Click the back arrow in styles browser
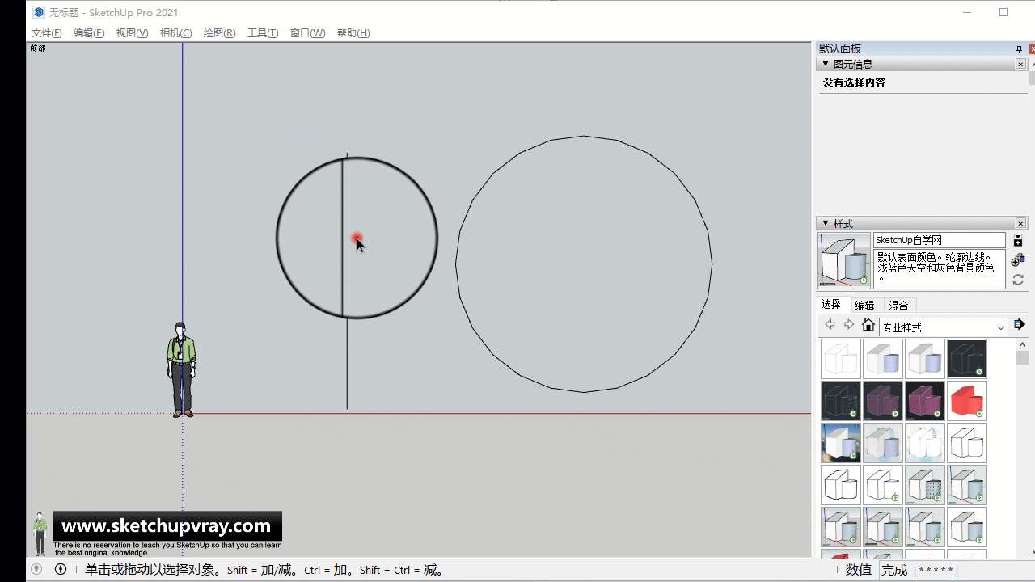Viewport: 1035px width, 582px height. coord(830,325)
